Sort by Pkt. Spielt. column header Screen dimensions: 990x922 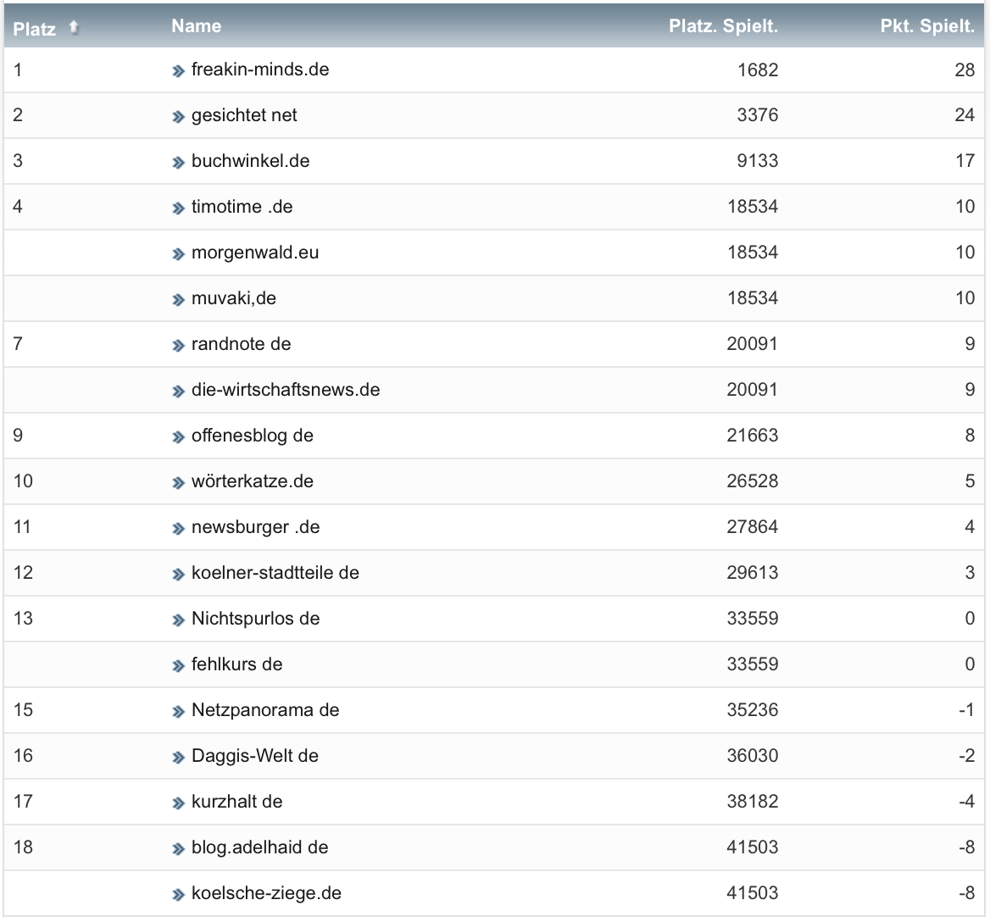[x=926, y=26]
